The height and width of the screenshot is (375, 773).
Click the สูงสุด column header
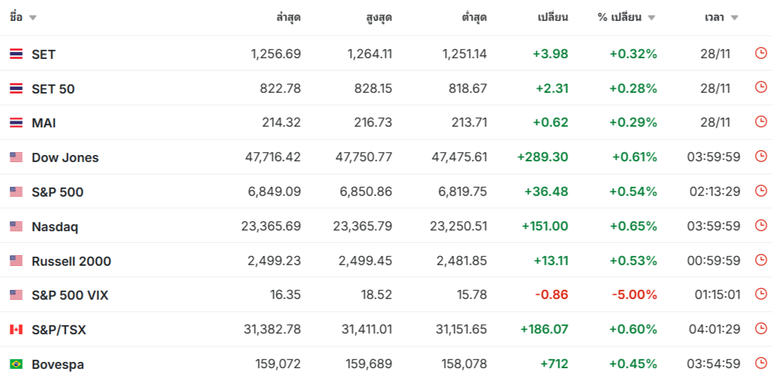click(x=379, y=18)
